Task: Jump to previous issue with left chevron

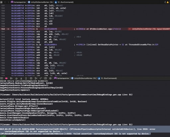Action: (x=165, y=2)
